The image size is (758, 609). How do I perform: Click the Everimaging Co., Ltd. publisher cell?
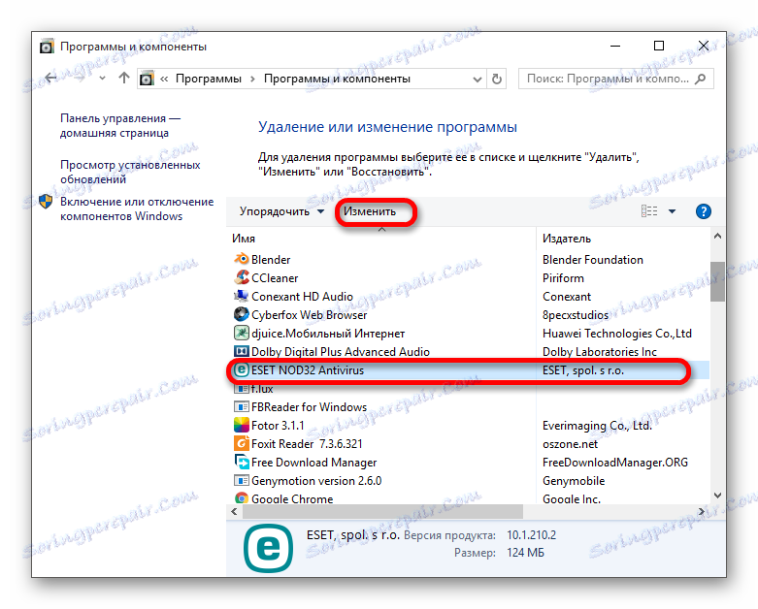point(597,426)
